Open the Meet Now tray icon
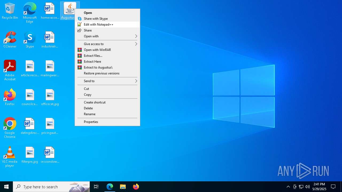 [295, 187]
